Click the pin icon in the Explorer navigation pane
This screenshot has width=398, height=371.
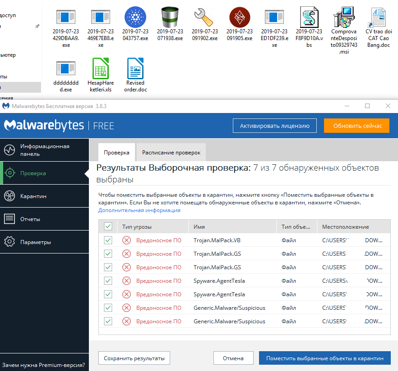[x=37, y=26]
